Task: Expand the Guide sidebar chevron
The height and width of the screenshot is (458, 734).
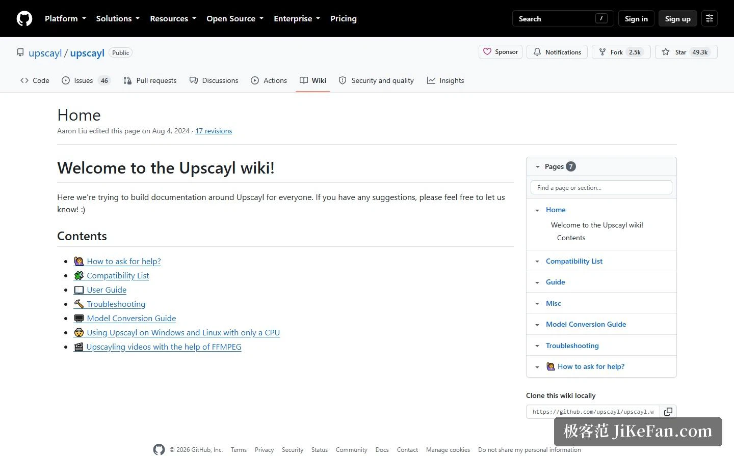Action: (x=537, y=282)
